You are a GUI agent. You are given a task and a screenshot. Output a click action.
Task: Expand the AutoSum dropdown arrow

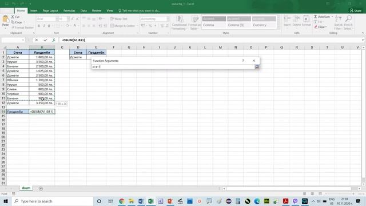(x=332, y=17)
